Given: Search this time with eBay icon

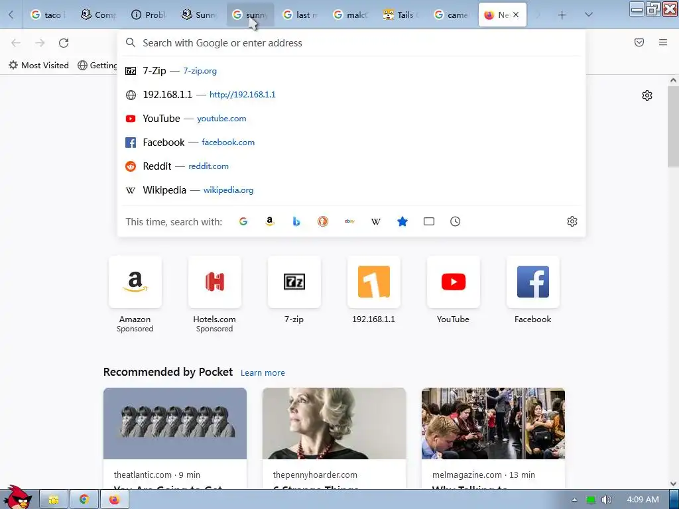Looking at the screenshot, I should 349,221.
